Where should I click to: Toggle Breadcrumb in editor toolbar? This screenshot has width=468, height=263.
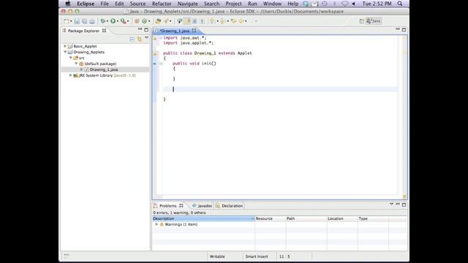pyautogui.click(x=179, y=21)
